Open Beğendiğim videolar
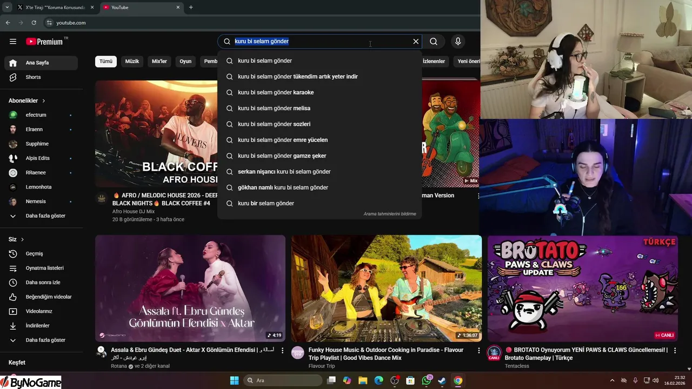Screen dimensions: 692x389 [41, 297]
